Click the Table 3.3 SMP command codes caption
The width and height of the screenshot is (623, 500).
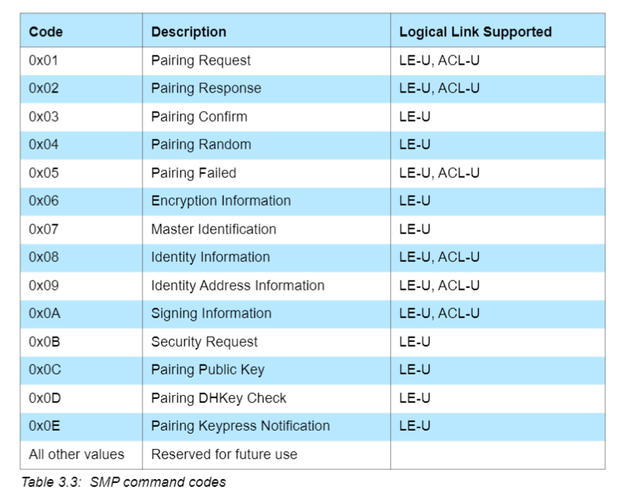coord(123,482)
